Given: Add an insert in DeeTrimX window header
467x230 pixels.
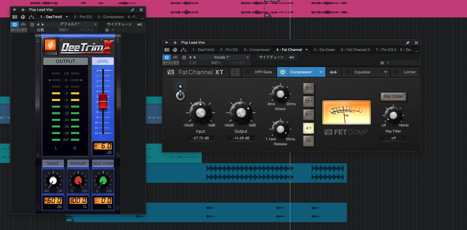Looking at the screenshot, I should point(23,10).
